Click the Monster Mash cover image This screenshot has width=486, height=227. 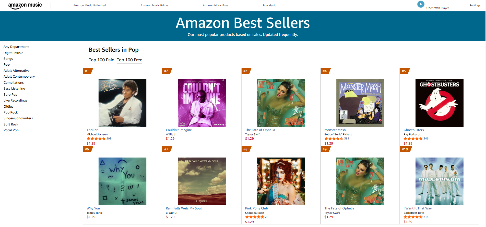click(x=360, y=103)
